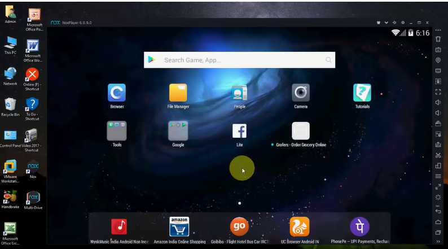Viewport: 448px width, 249px height.
Task: Click the Android back arrow in sidebar
Action: tap(438, 212)
